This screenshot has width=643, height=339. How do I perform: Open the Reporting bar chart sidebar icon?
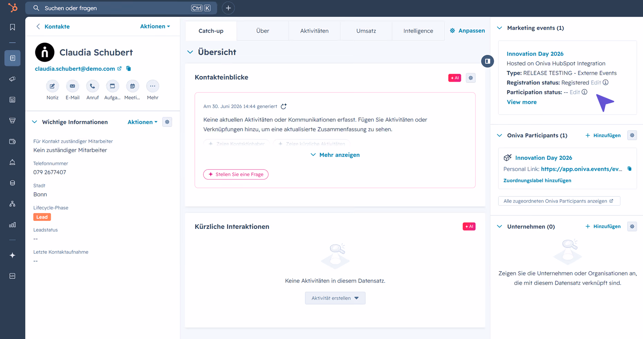click(x=12, y=225)
